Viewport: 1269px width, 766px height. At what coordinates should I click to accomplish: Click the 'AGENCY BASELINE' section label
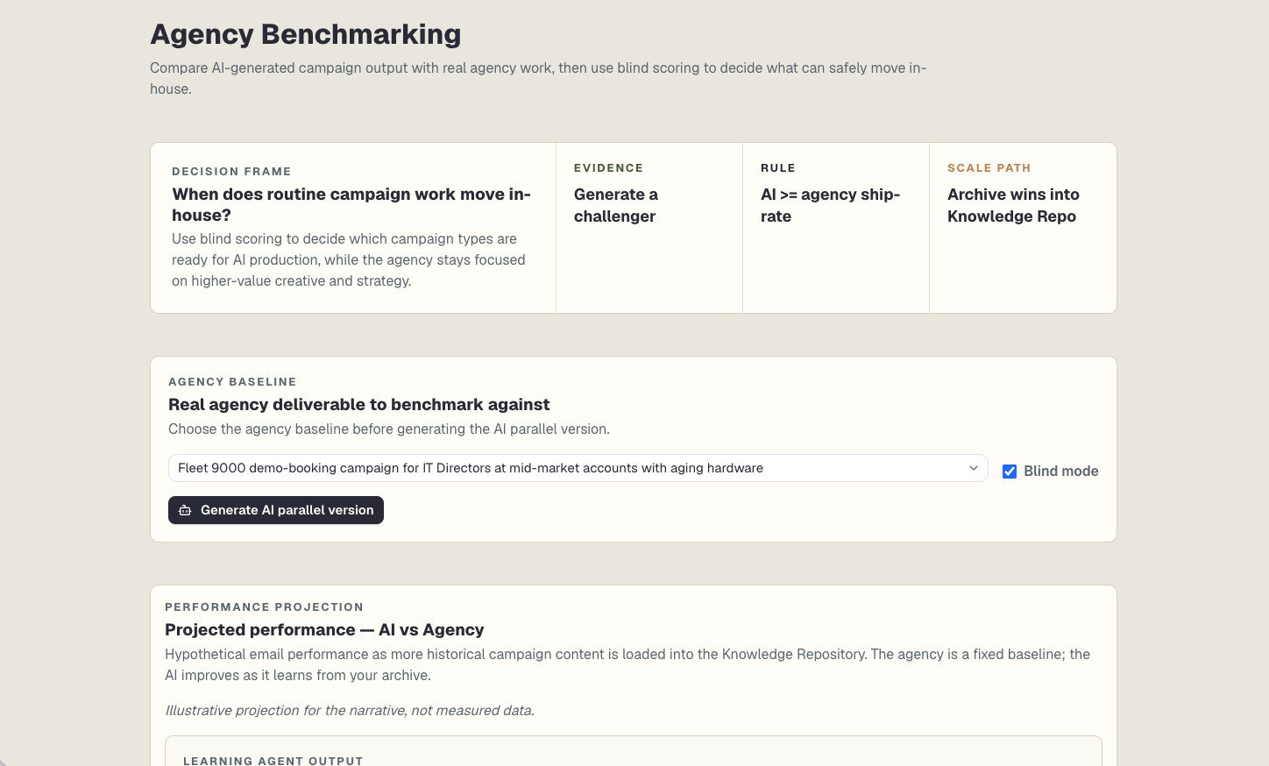click(x=232, y=382)
